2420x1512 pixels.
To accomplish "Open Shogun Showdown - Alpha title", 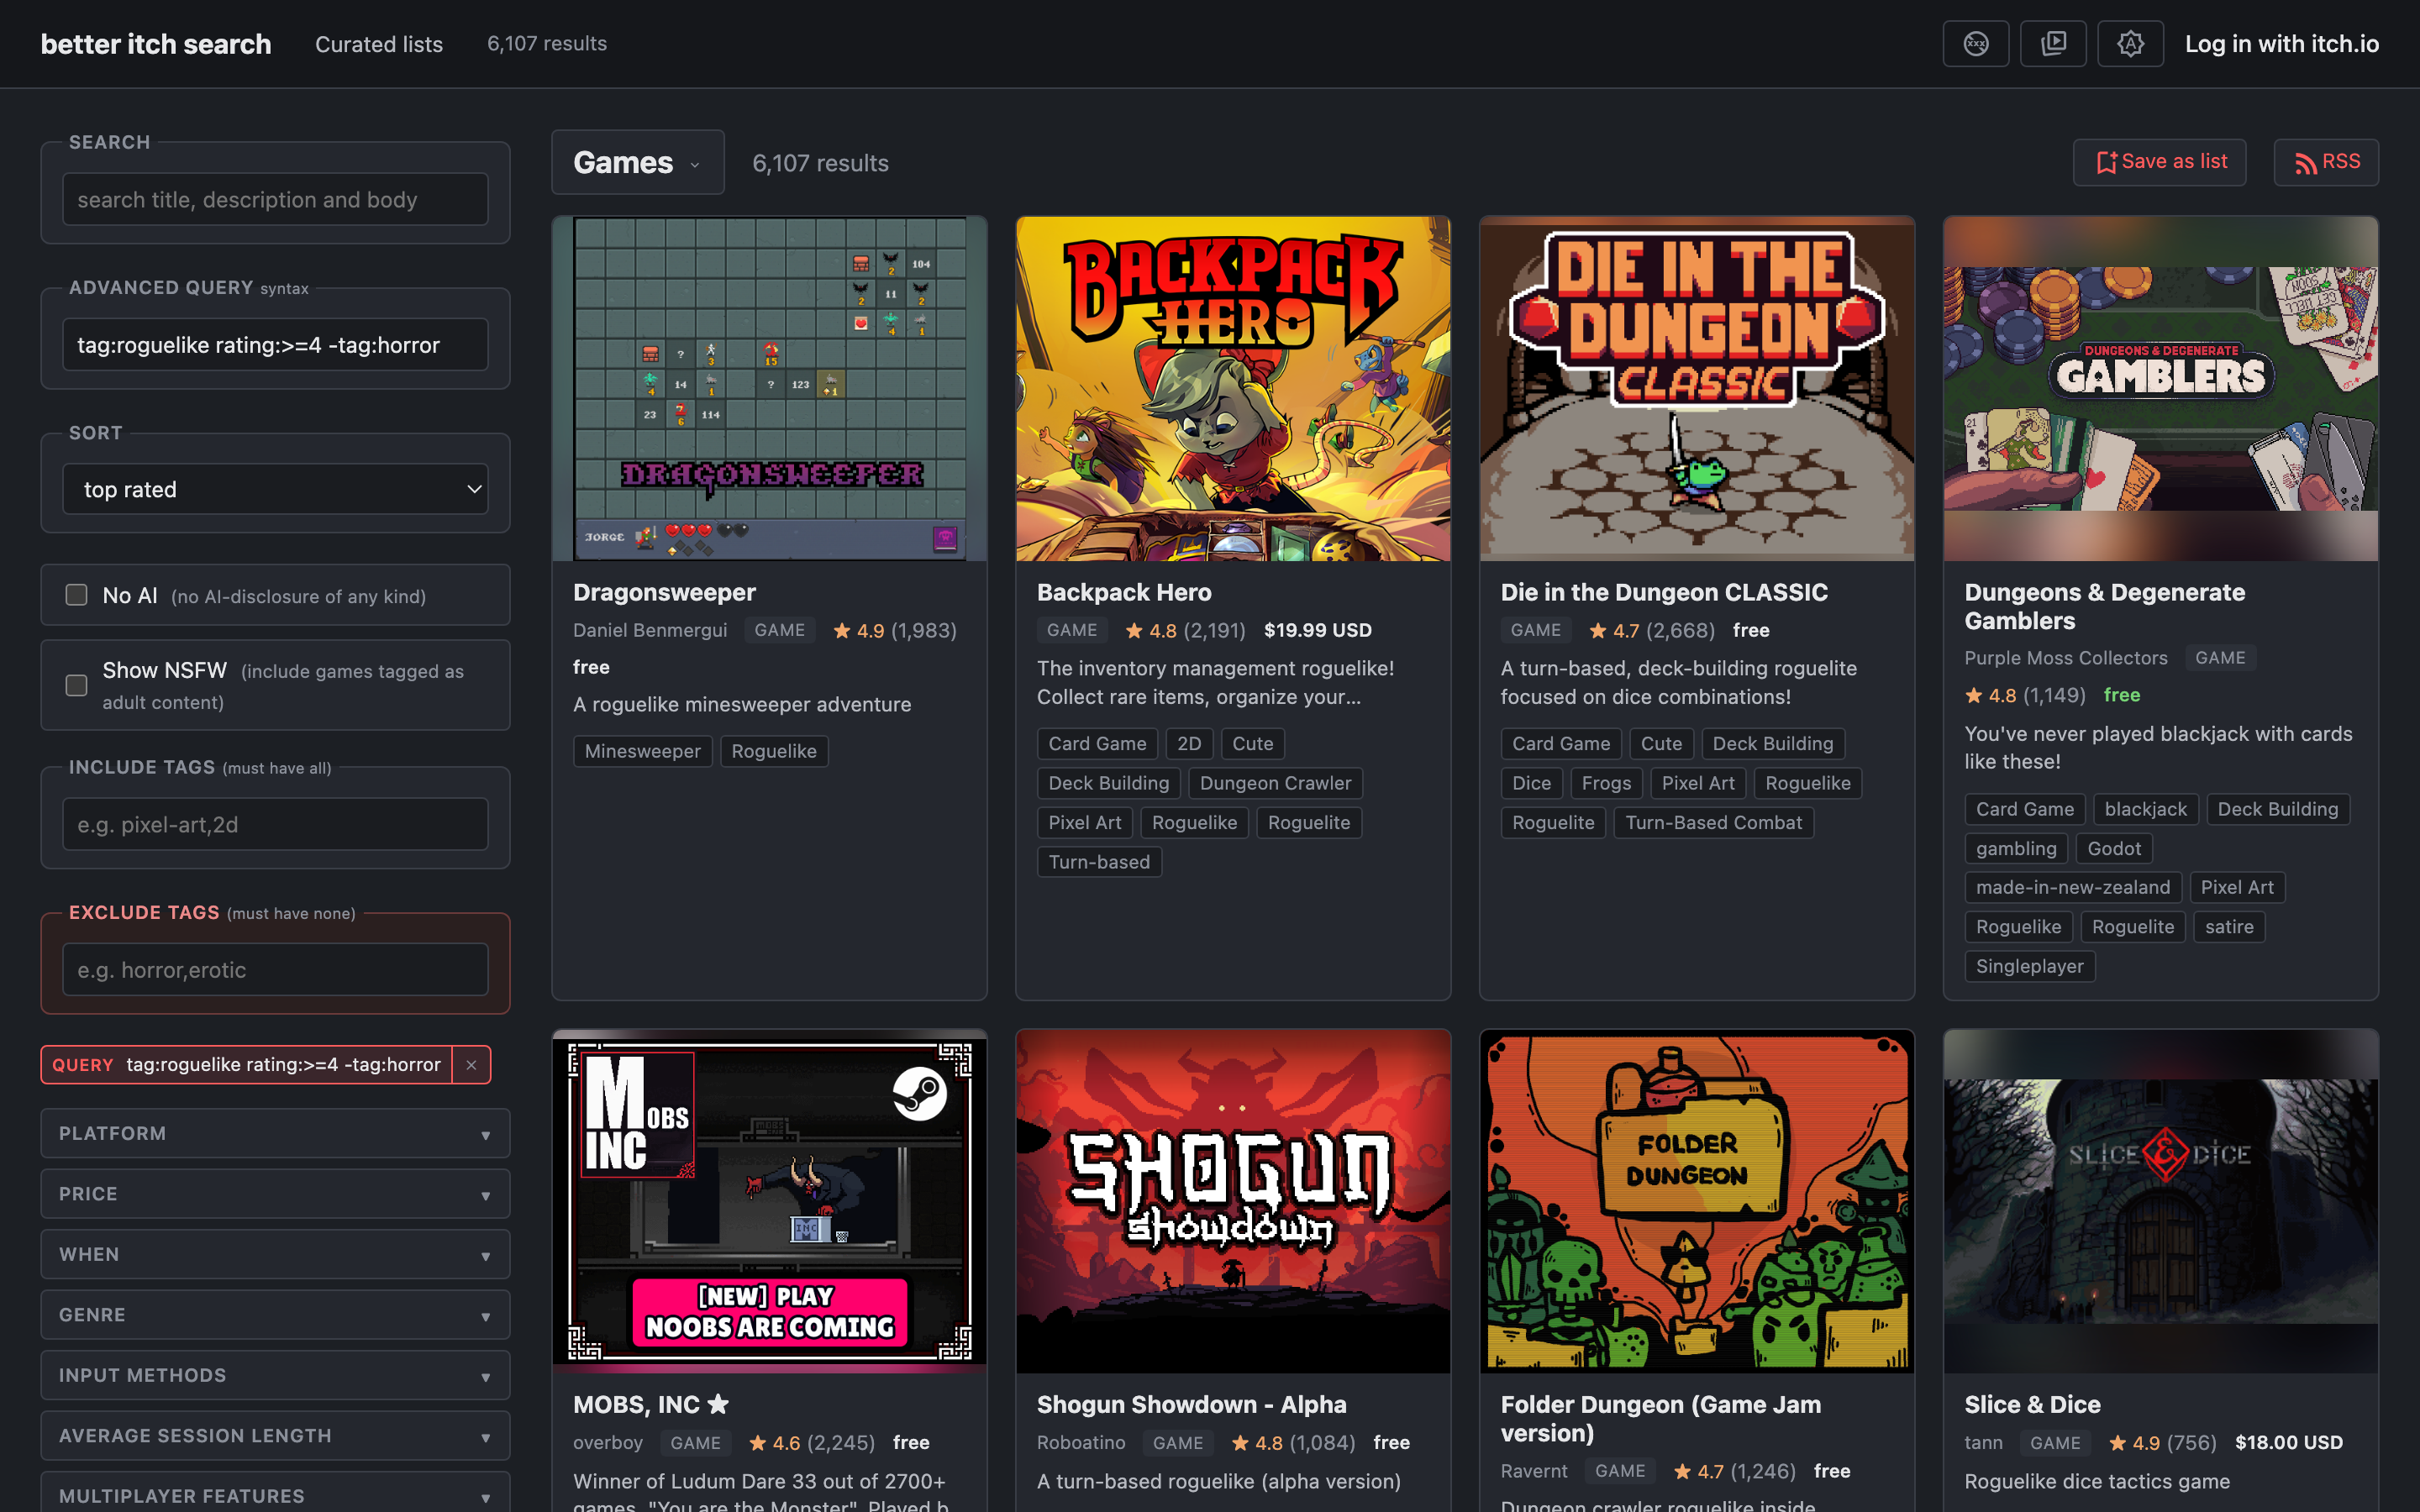I will coord(1191,1404).
